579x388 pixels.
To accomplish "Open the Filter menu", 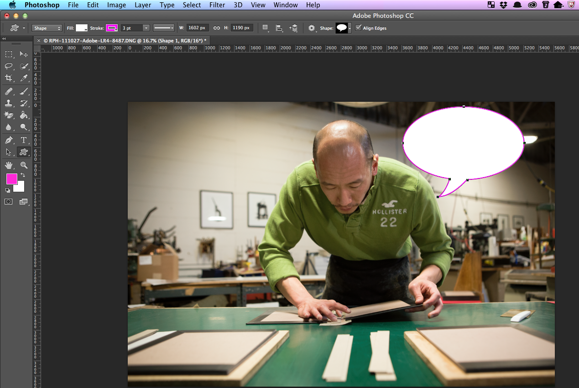I will (x=217, y=5).
